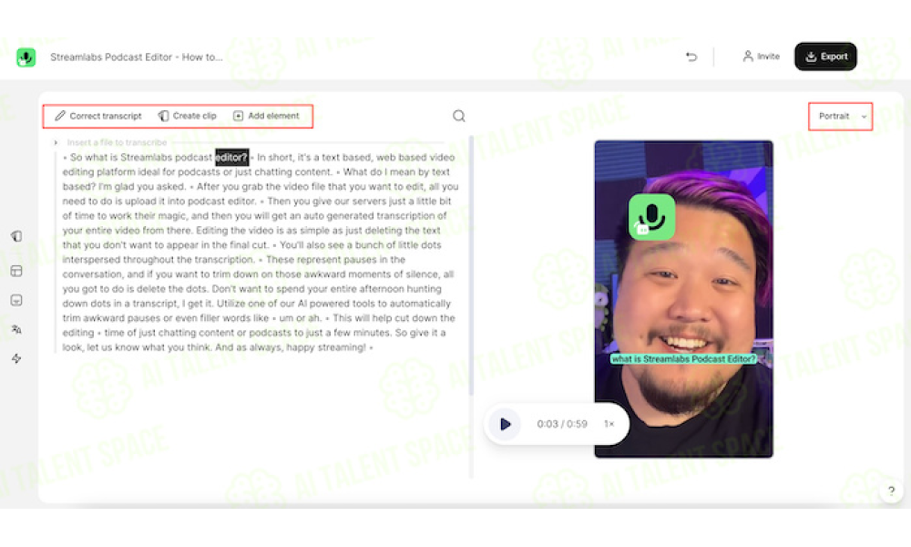This screenshot has height=547, width=911.
Task: Click the highlighted word "editor?" in transcript
Action: click(231, 158)
